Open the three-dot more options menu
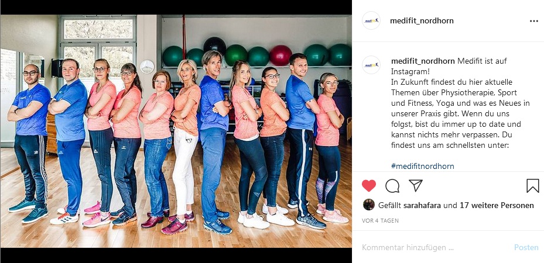The image size is (544, 263). (534, 21)
